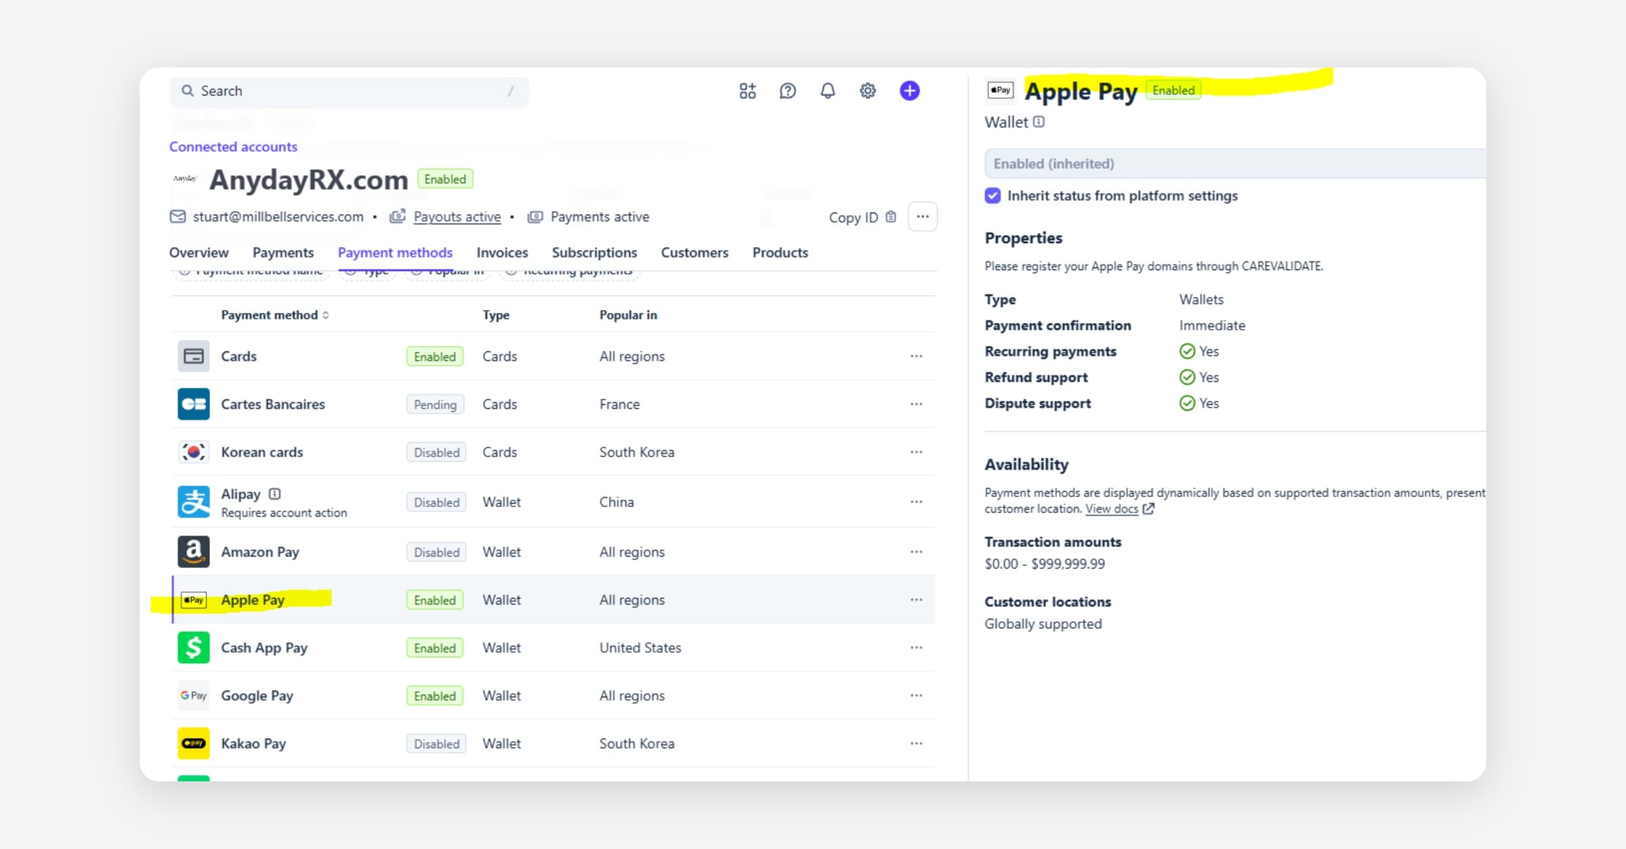Open account more options menu beside Copy ID

(x=922, y=217)
